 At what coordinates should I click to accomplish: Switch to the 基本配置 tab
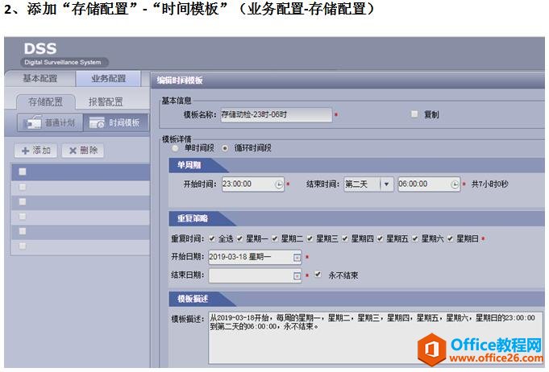(40, 79)
